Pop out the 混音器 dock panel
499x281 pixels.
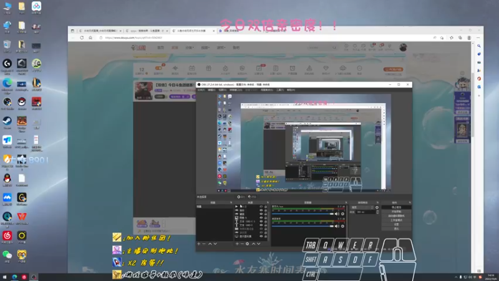click(x=346, y=202)
